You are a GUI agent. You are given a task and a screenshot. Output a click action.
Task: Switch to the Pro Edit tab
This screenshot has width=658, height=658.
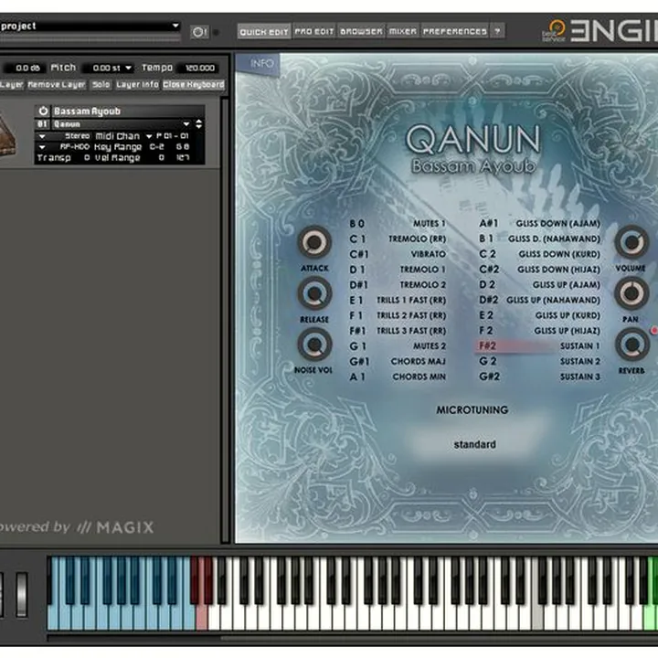coord(313,31)
